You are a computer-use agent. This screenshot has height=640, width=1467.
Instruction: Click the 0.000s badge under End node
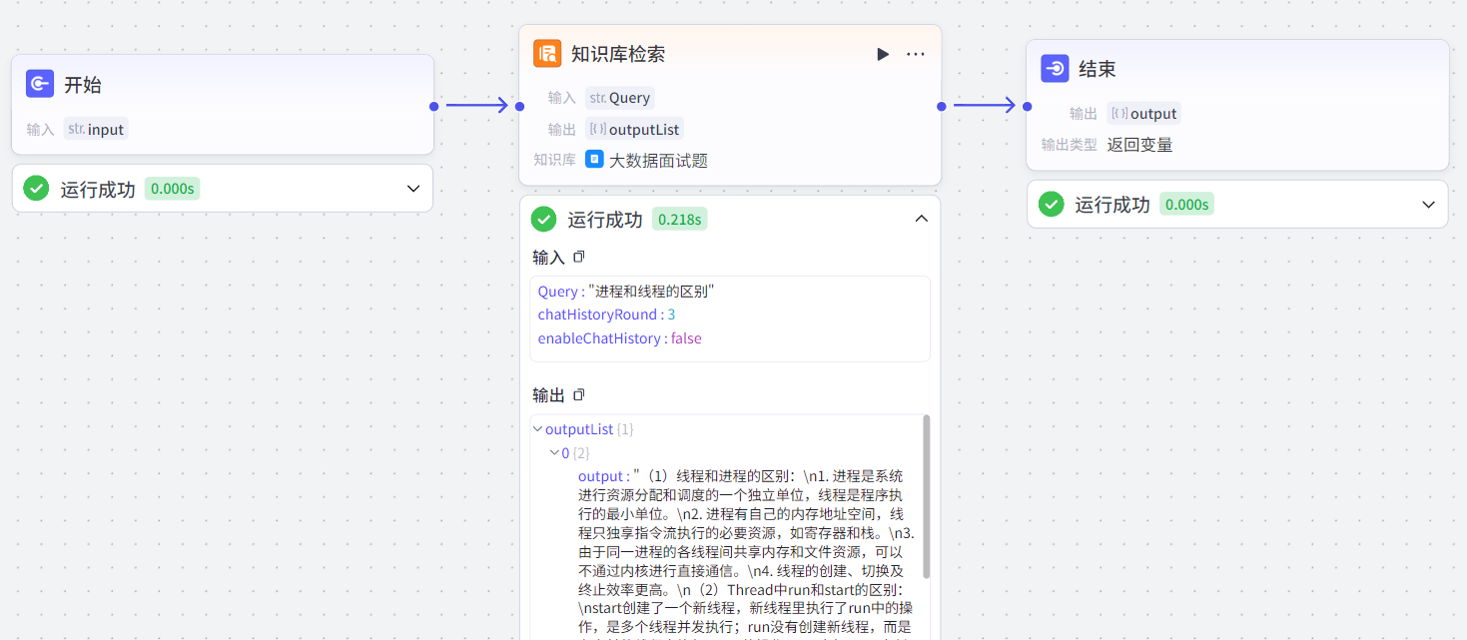click(x=1186, y=204)
